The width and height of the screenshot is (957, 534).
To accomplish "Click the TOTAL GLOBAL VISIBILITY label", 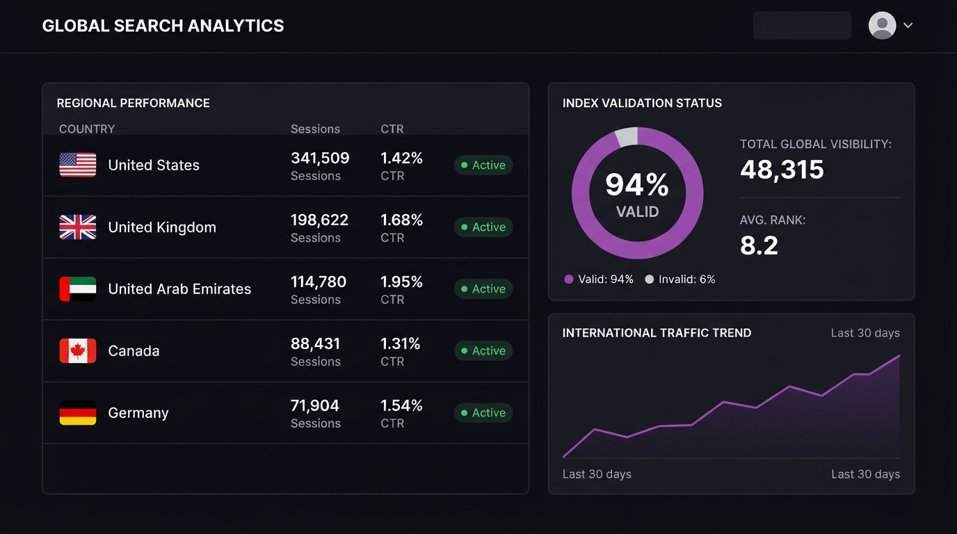I will (816, 144).
